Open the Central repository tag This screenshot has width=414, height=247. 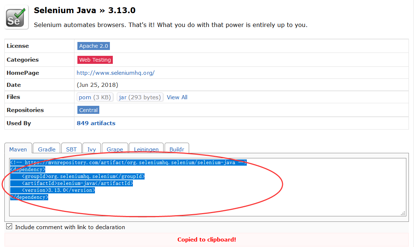(x=88, y=110)
